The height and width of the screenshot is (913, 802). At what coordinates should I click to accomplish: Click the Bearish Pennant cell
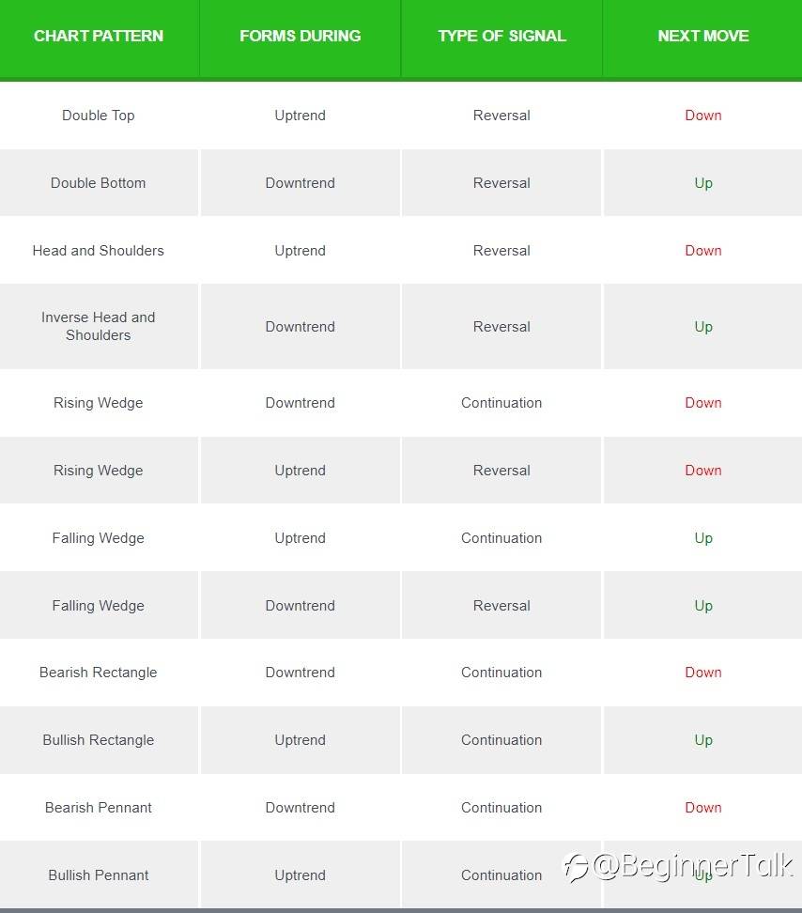pos(99,808)
